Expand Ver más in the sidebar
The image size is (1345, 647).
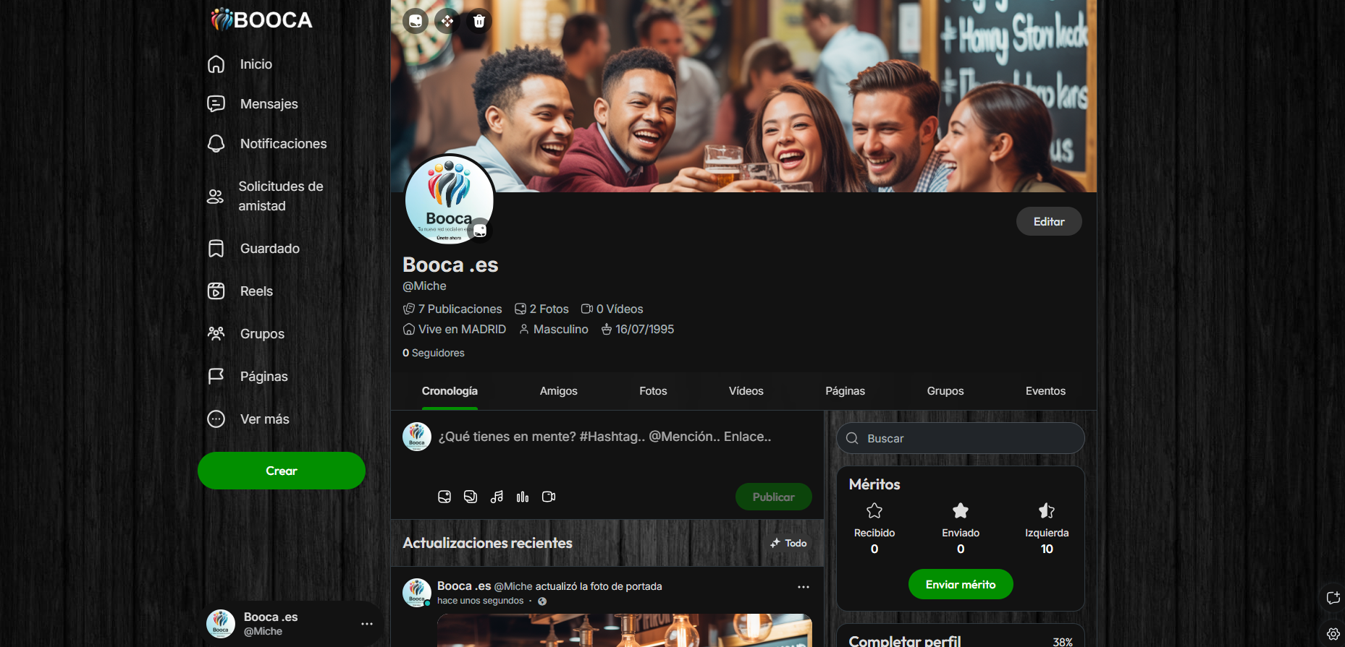point(264,419)
